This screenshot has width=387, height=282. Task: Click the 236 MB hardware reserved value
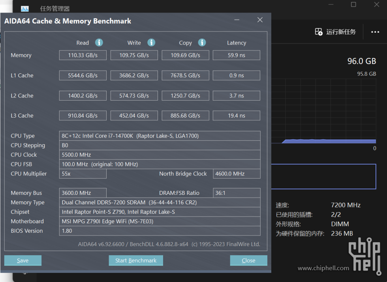[x=342, y=233]
